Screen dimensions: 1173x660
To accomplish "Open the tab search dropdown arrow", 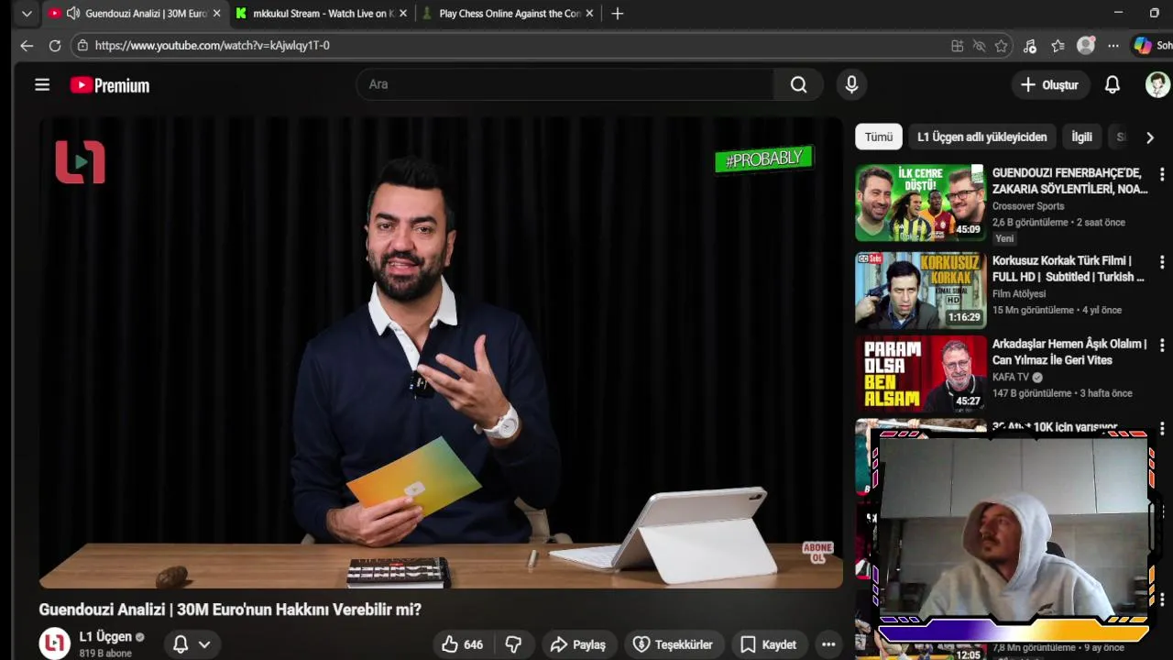I will (x=27, y=14).
